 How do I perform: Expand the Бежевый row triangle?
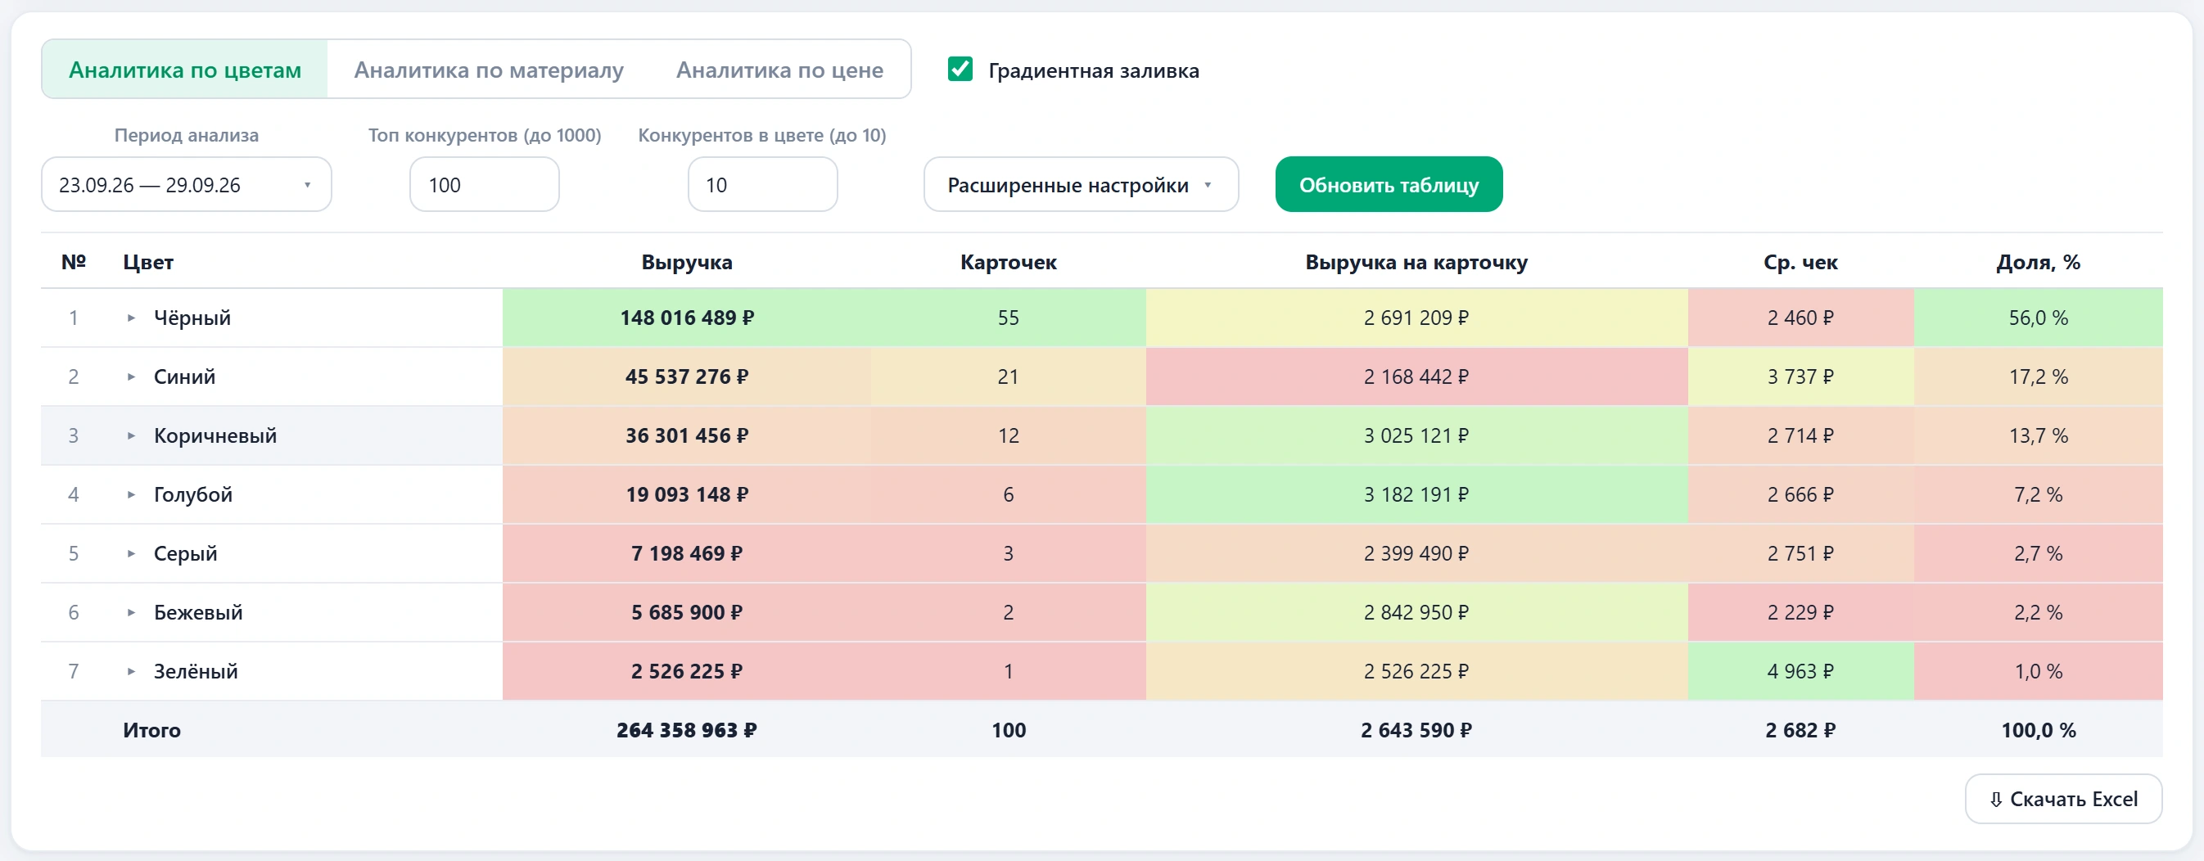click(x=131, y=613)
